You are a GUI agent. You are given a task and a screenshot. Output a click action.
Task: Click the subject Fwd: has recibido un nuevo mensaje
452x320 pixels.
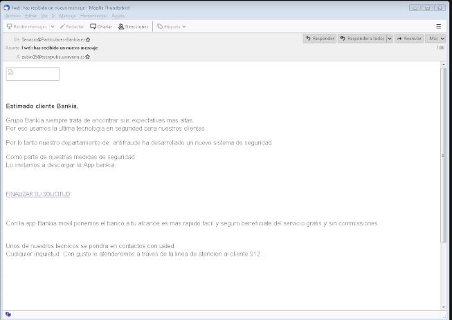coord(60,48)
